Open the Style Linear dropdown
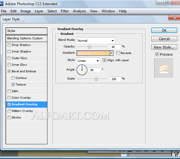The width and height of the screenshot is (180, 159). [88, 61]
